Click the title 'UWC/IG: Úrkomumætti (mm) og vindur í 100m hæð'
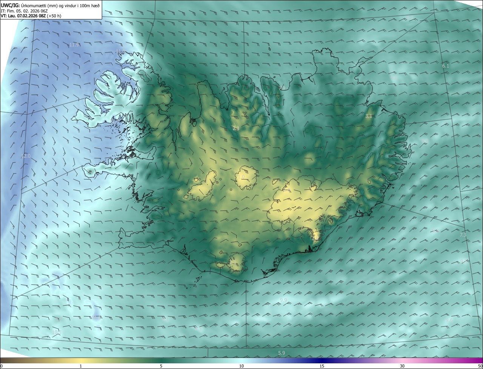Screen dimensions: 483x369 click(x=50, y=5)
